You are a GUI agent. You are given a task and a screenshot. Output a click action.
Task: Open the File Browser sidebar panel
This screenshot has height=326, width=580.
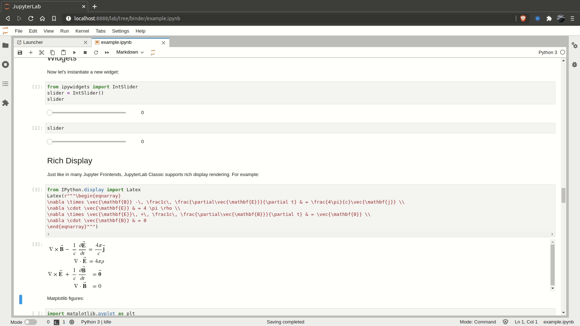(5, 45)
